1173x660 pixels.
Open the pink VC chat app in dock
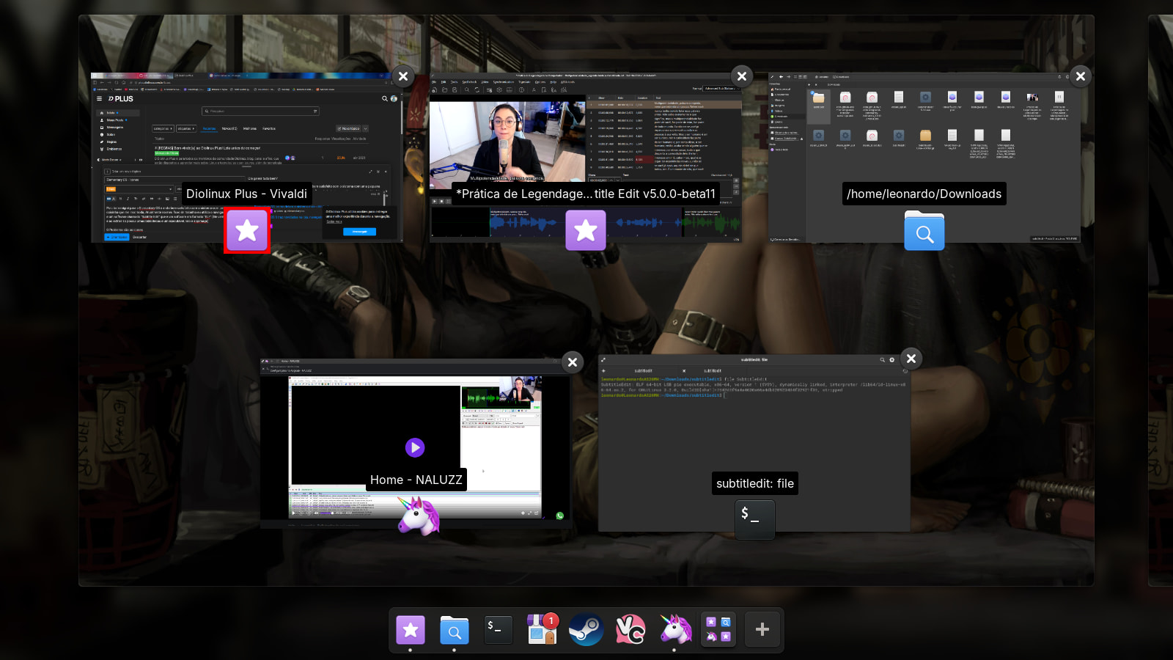[630, 630]
